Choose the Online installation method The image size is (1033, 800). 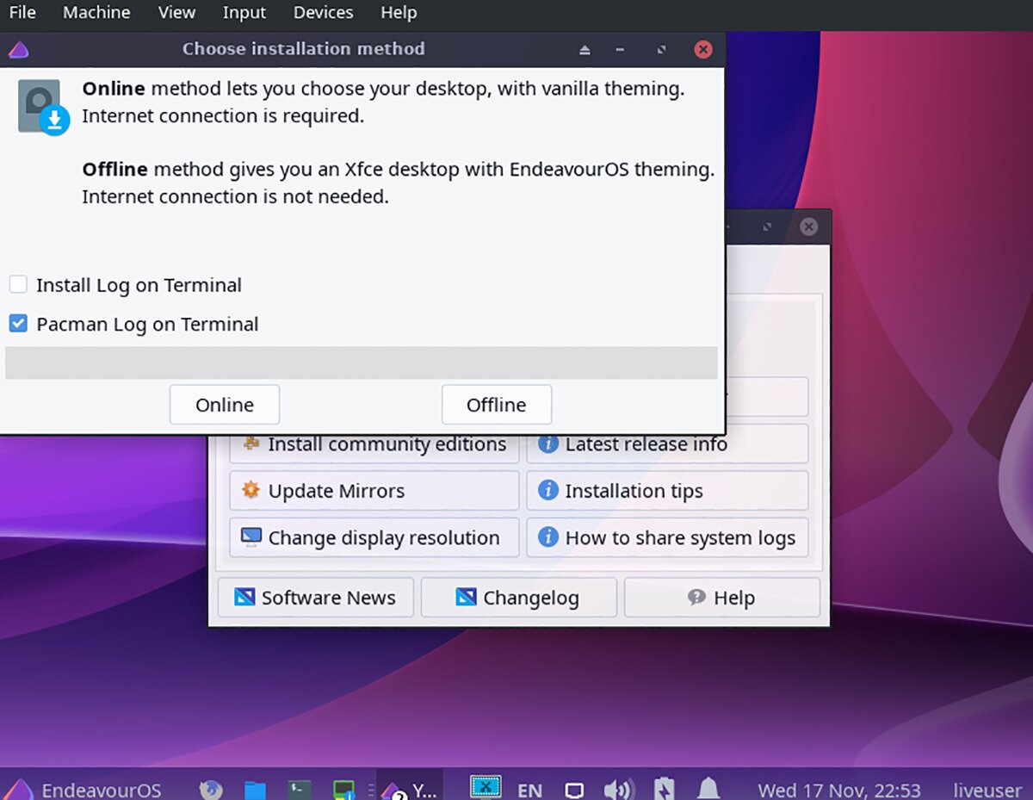coord(225,405)
